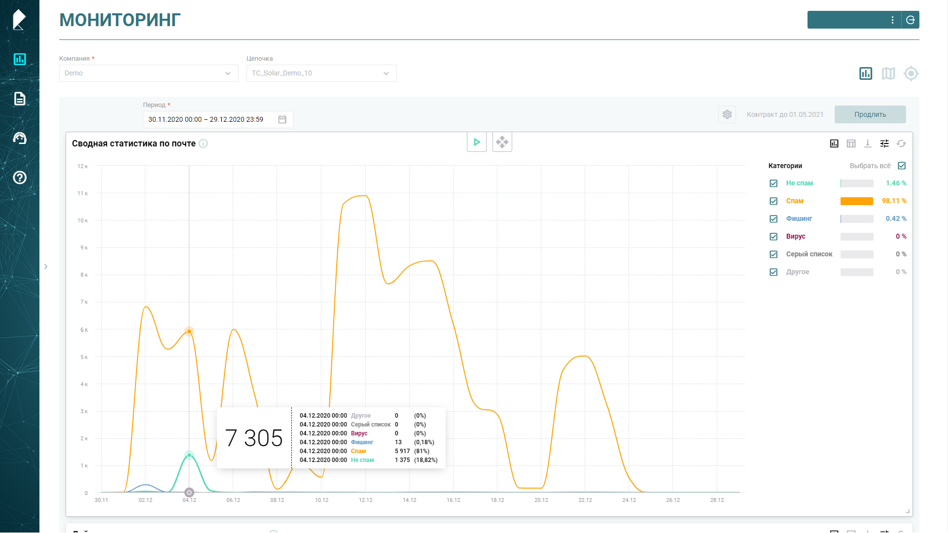
Task: Click the move widget arrows icon
Action: [502, 142]
